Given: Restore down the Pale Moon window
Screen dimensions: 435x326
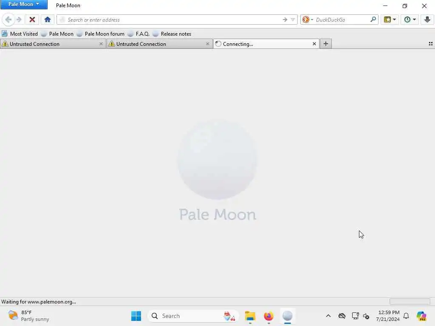Looking at the screenshot, I should pos(405,6).
